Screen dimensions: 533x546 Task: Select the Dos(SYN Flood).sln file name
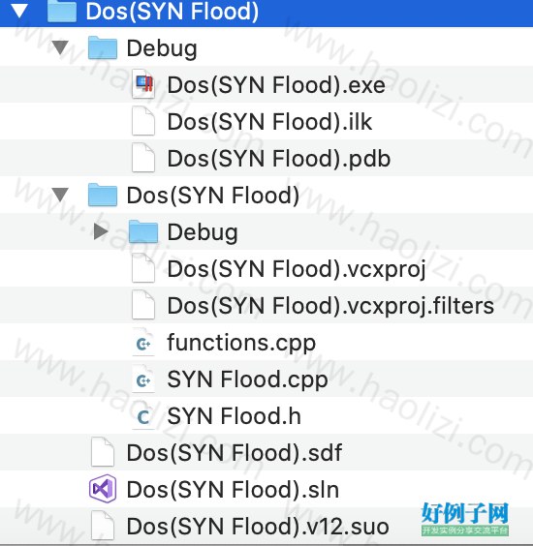click(233, 490)
